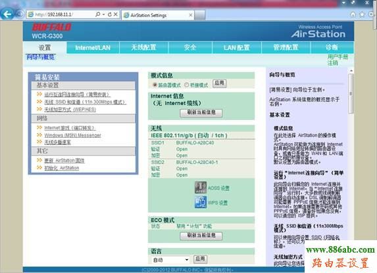Click 刷新当前信息 under ECO 模式
377x273 pixels.
point(201,236)
